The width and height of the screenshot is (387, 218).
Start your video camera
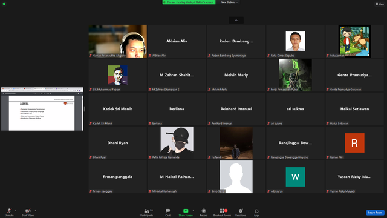(x=28, y=212)
